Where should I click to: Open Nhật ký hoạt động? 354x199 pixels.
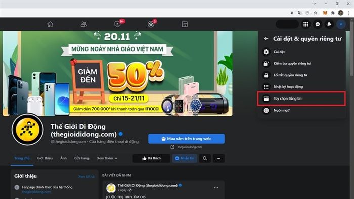(x=302, y=87)
